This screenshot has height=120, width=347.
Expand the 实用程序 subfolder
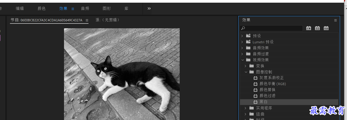pos(246,108)
